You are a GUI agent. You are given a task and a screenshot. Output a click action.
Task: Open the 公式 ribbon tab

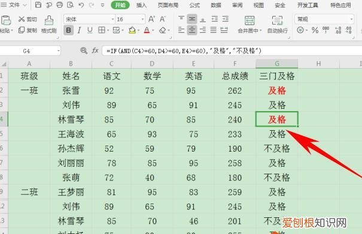coord(194,5)
